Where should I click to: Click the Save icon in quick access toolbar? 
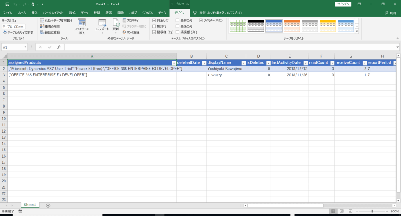pos(7,4)
